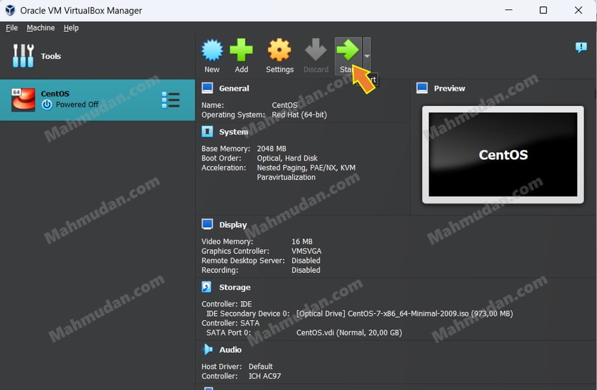Click the Tools wrench icon
The height and width of the screenshot is (390, 597).
[x=23, y=56]
